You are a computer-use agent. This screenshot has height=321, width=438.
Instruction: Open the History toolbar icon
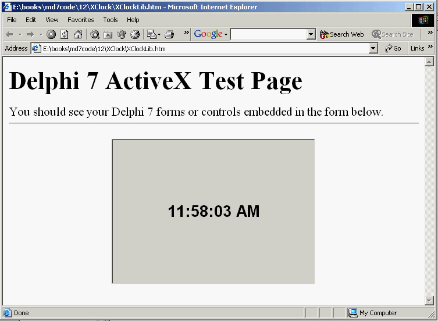click(135, 34)
